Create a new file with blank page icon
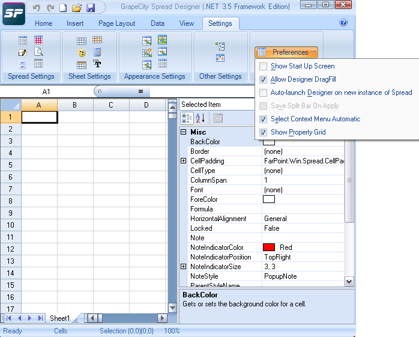419x337 pixels. [x=63, y=8]
